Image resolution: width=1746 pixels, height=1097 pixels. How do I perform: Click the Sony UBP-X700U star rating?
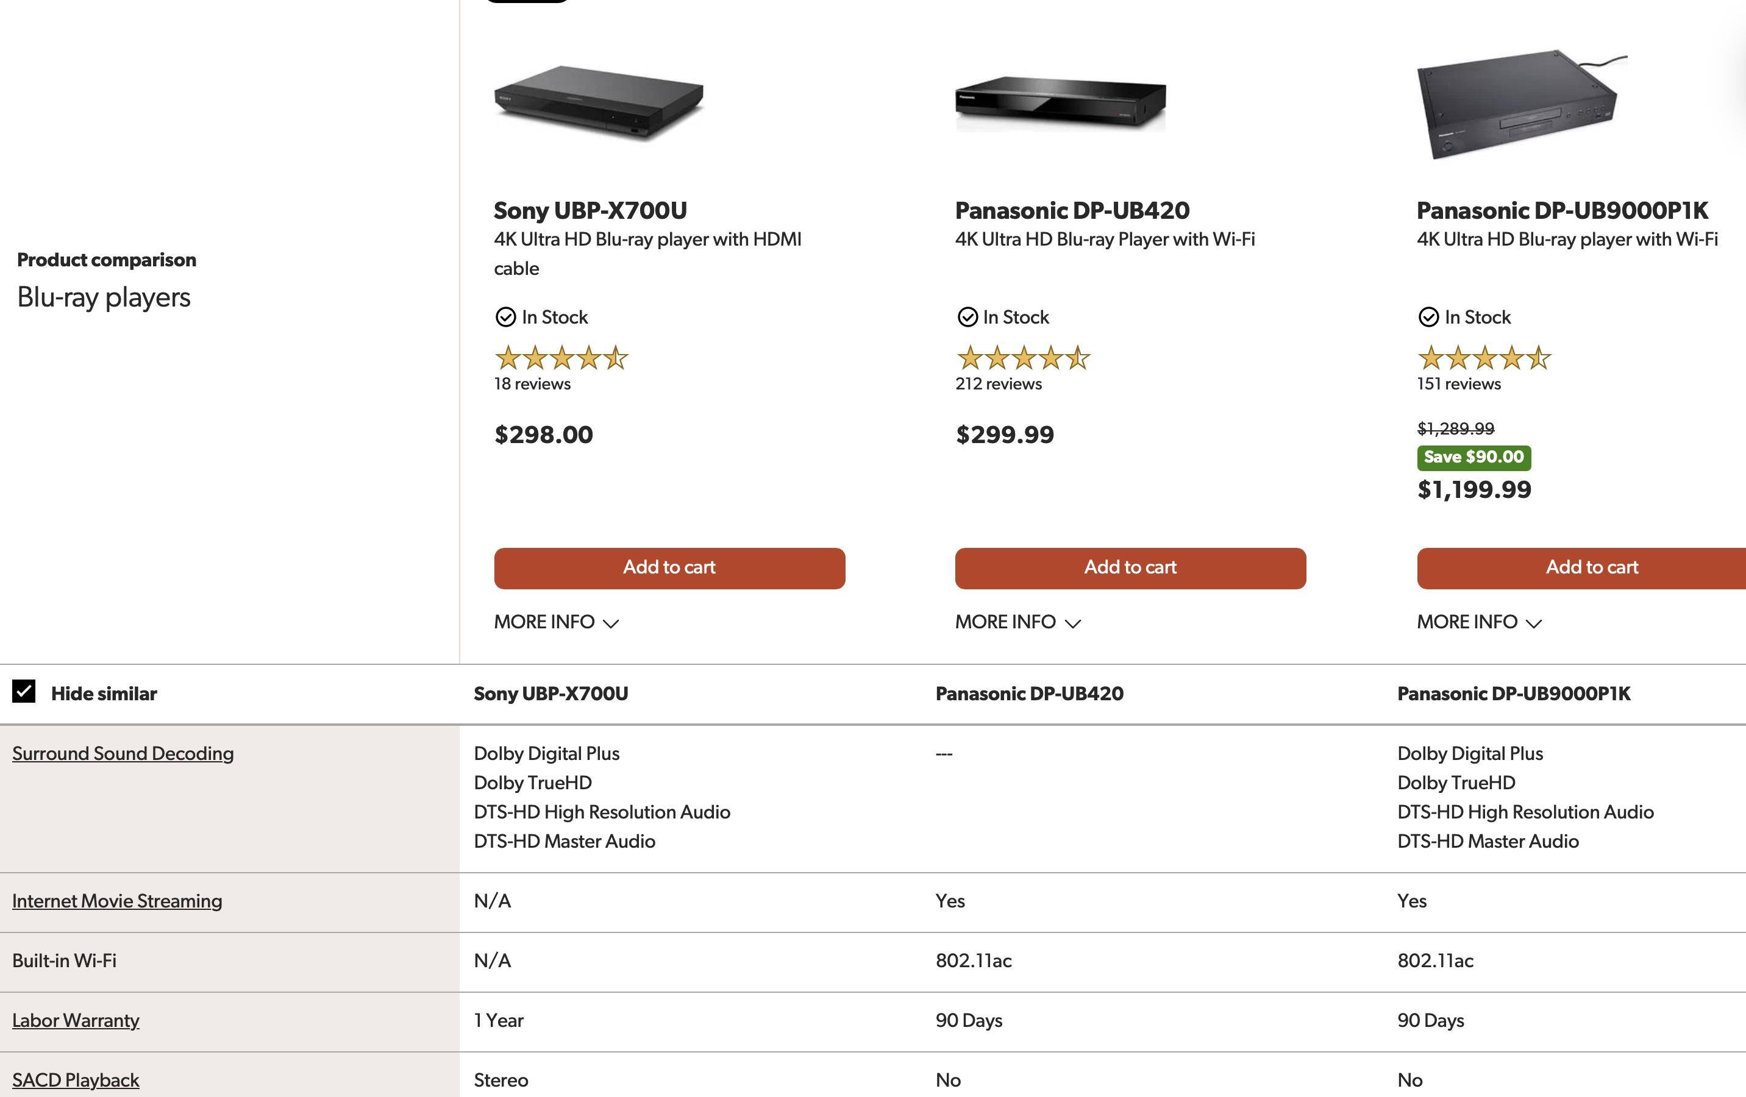point(561,358)
